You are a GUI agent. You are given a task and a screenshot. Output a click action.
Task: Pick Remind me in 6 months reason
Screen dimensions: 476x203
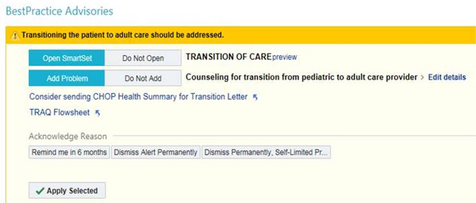[x=70, y=152]
